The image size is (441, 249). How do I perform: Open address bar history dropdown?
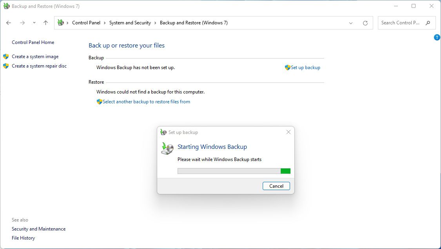point(351,23)
